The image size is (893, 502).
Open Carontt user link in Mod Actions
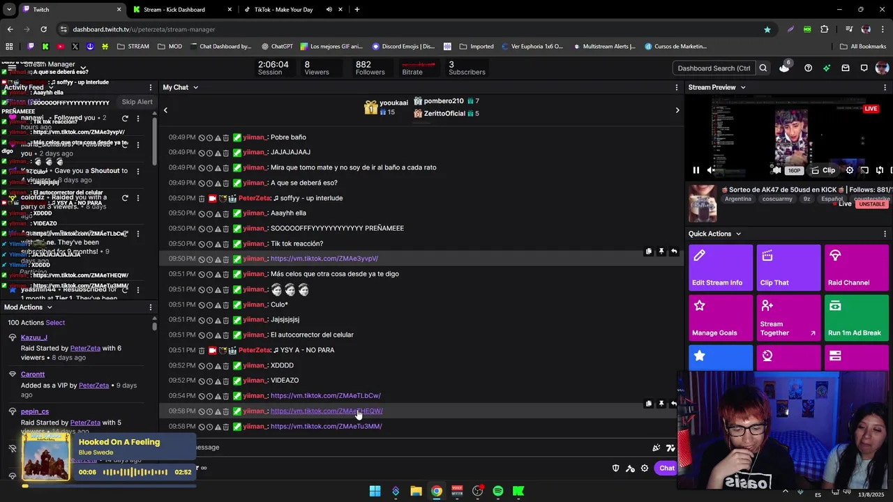point(33,374)
